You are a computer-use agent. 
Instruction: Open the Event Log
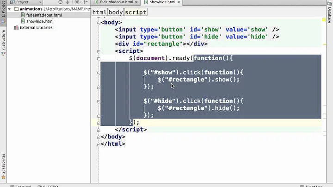coord(312,186)
